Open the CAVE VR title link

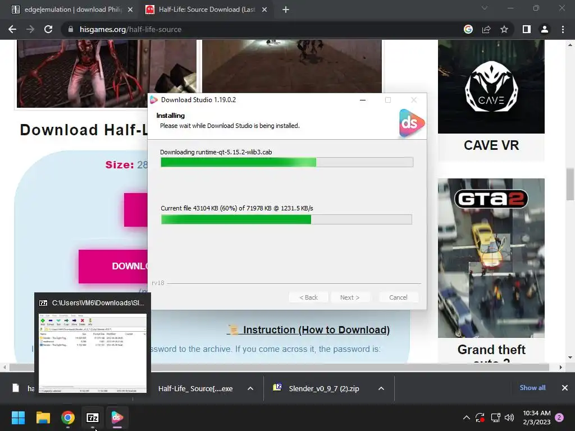pyautogui.click(x=491, y=145)
